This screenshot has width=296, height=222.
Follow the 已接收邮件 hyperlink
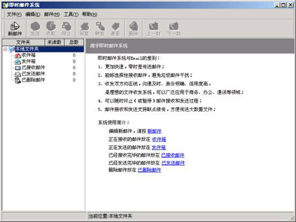(x=173, y=155)
